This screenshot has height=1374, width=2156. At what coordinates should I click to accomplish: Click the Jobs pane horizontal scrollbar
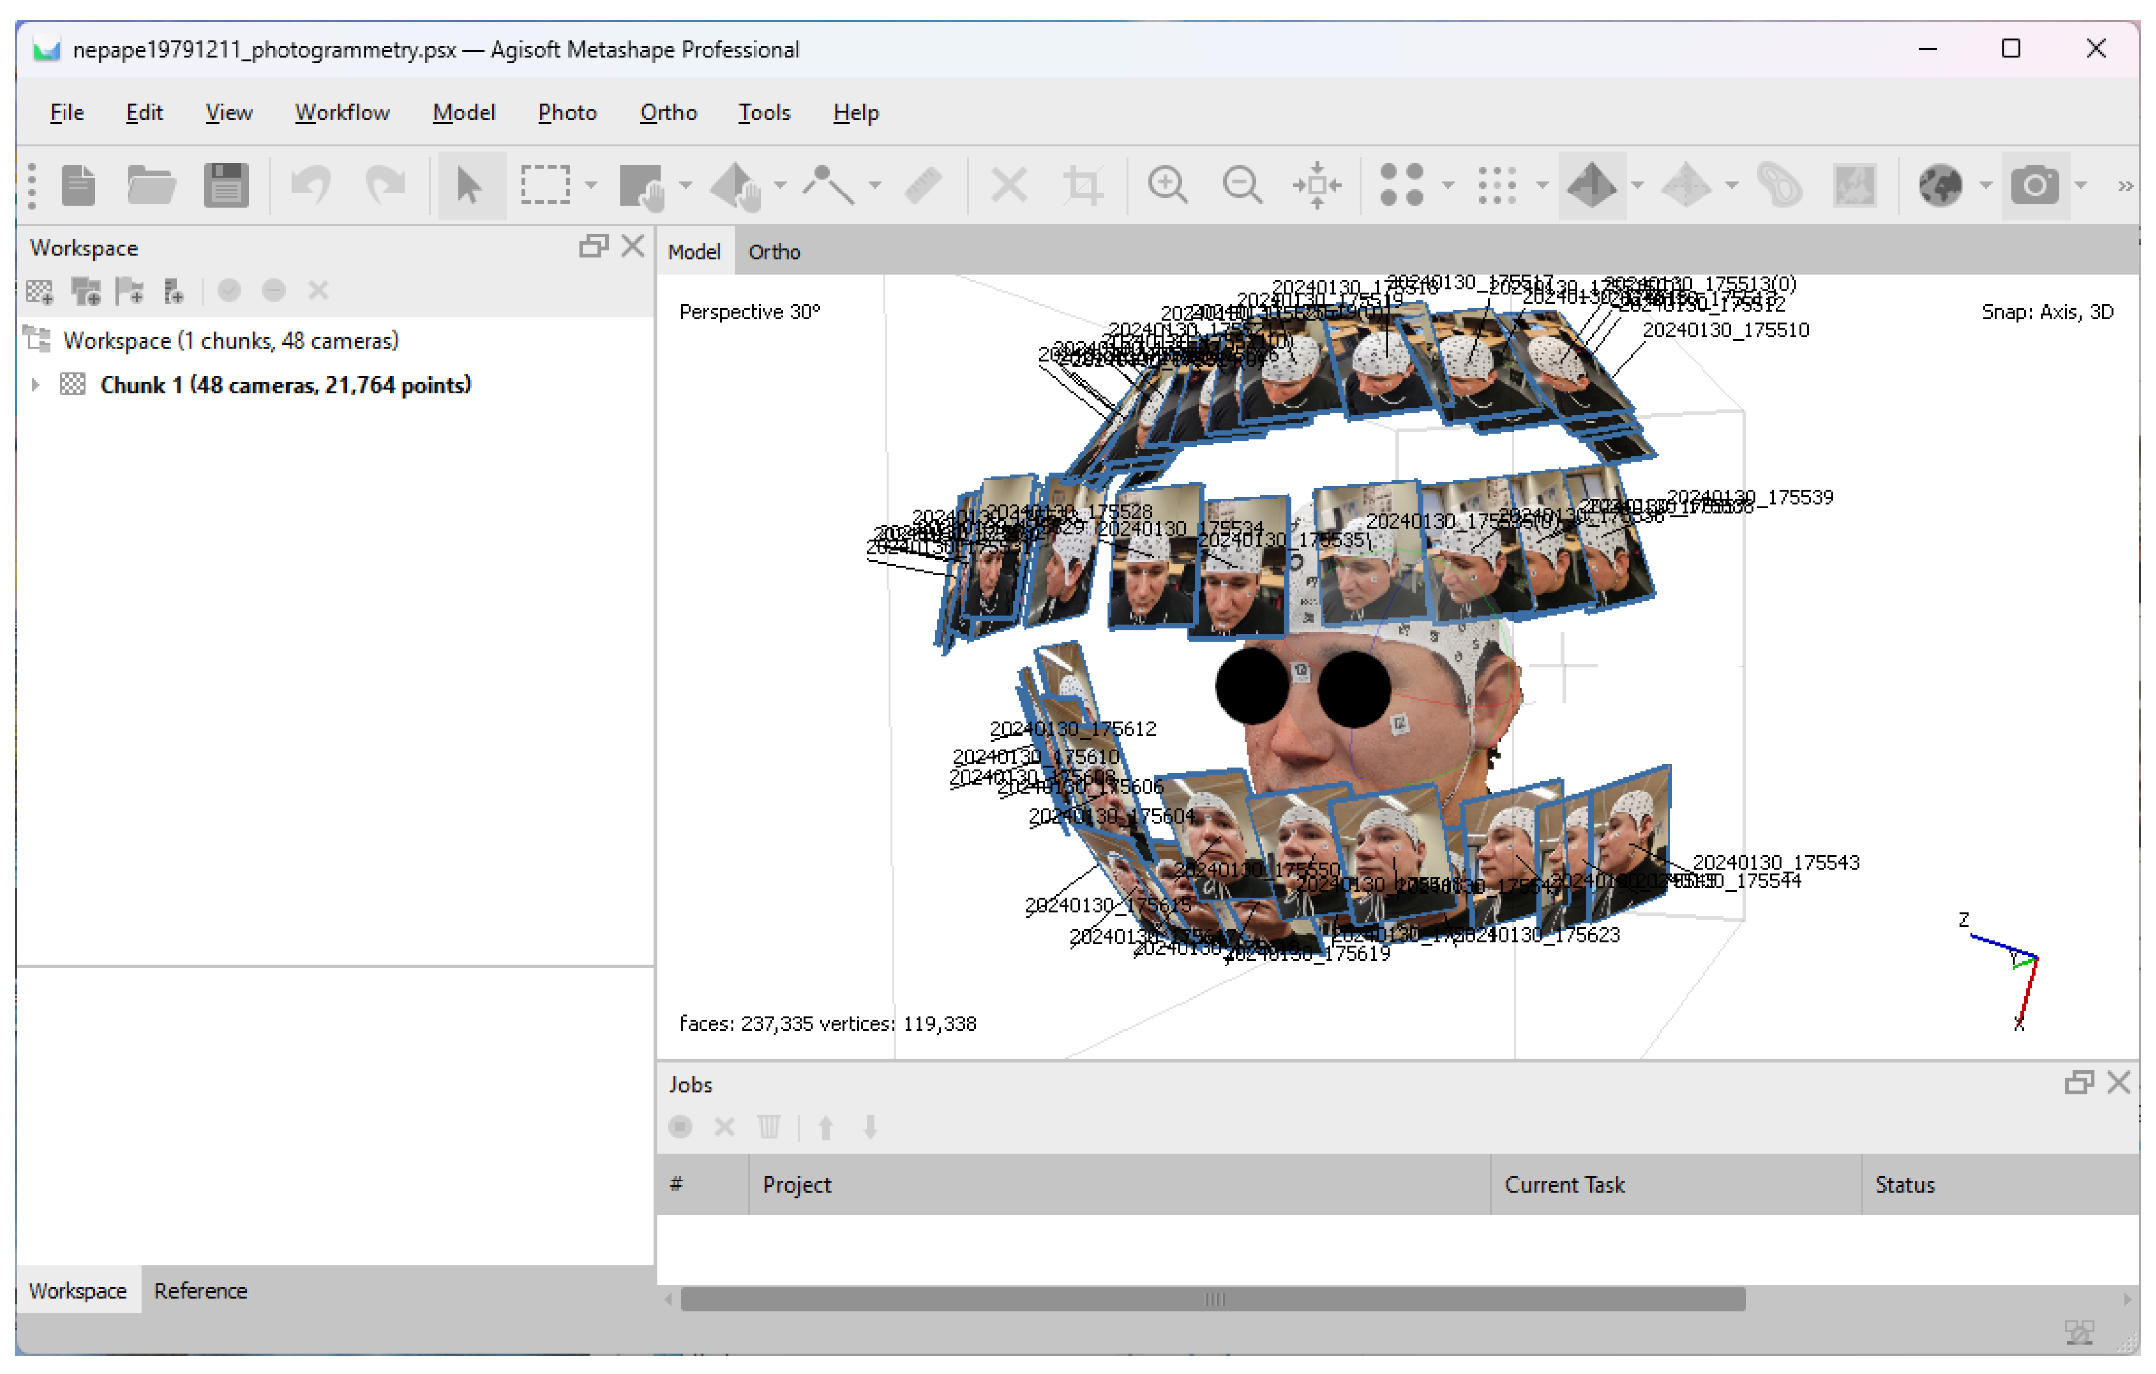(1213, 1299)
